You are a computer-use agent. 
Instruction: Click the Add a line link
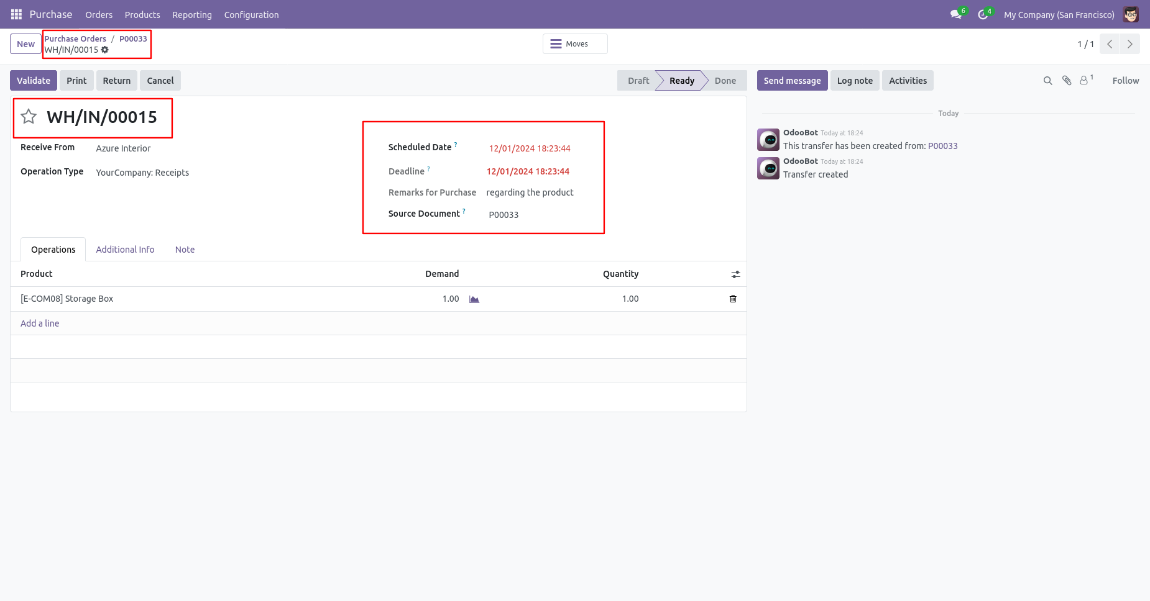click(x=40, y=323)
